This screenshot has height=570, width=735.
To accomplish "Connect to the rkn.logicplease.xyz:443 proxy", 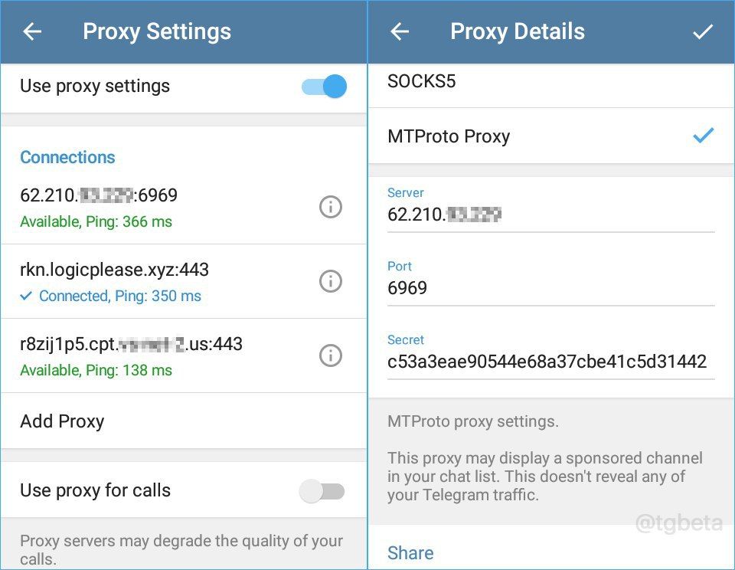I will pos(115,281).
